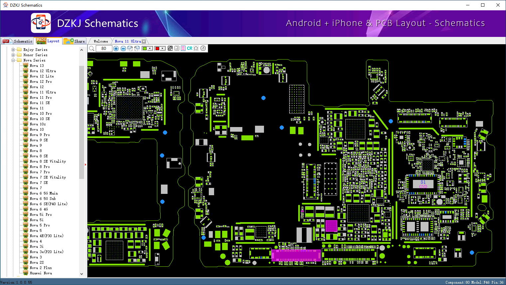Open Nova 9 SE layout
The height and width of the screenshot is (285, 506).
click(x=39, y=140)
